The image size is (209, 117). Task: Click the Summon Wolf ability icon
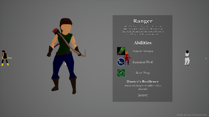click(121, 62)
